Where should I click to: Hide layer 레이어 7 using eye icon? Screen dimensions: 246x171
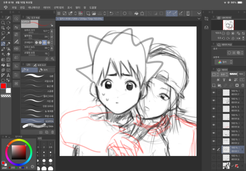click(213, 92)
